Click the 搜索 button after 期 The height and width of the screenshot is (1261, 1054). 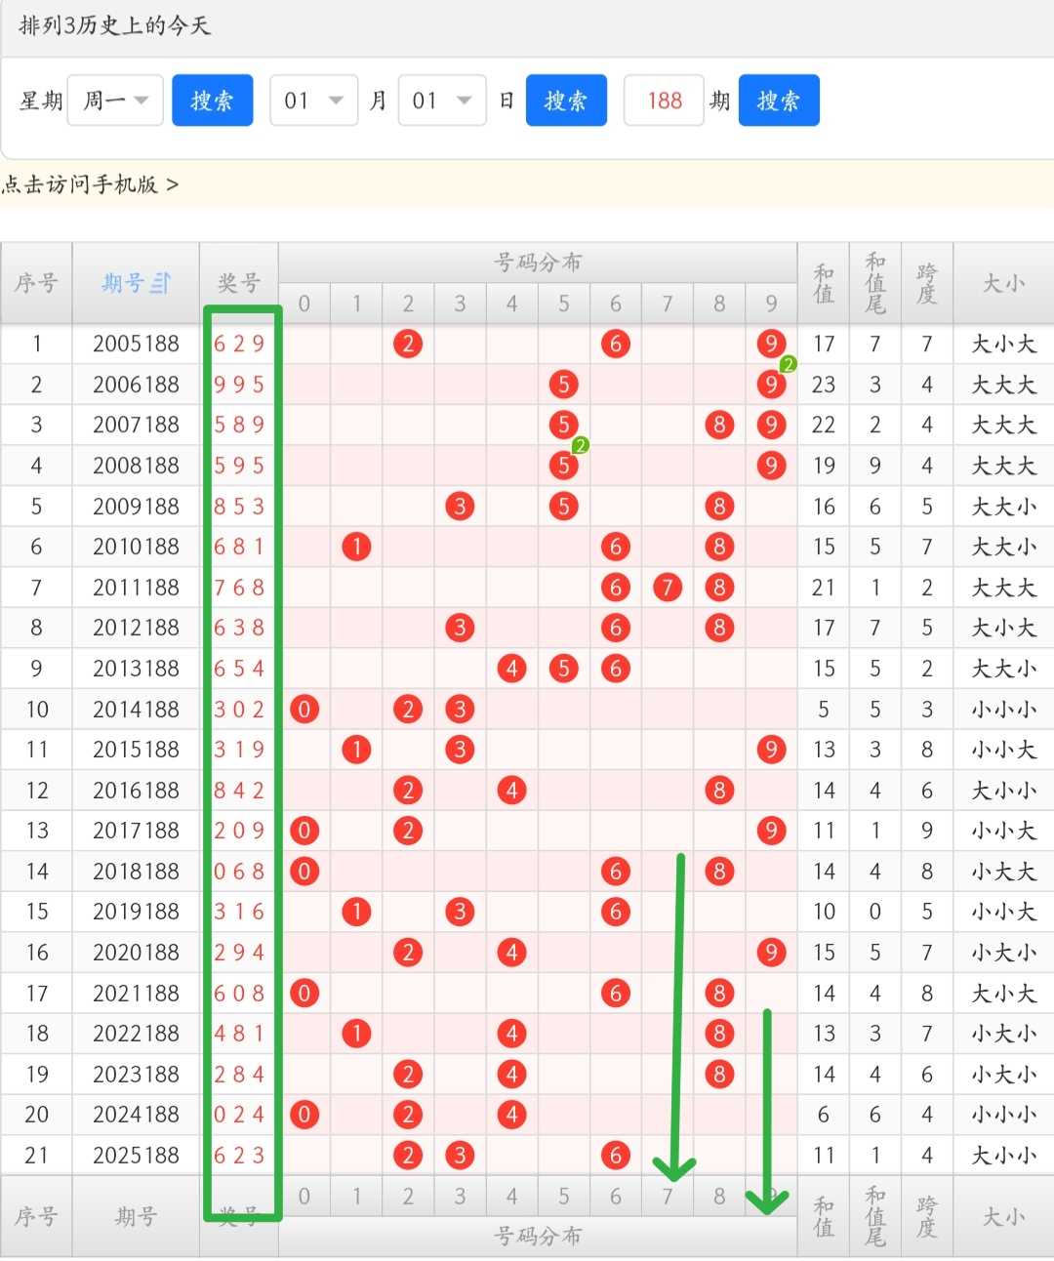(x=779, y=101)
